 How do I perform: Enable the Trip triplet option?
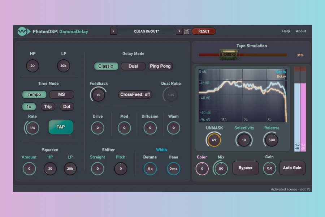click(48, 107)
